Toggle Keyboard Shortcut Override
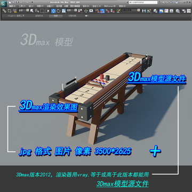This screenshot has width=192, height=192. pyautogui.click(x=91, y=11)
